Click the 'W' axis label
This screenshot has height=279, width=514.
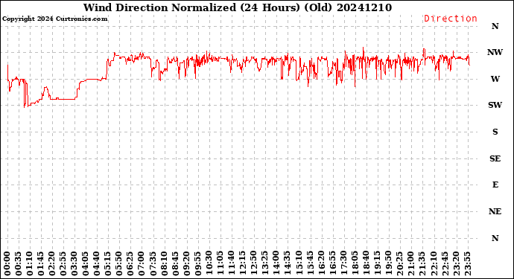(x=495, y=79)
